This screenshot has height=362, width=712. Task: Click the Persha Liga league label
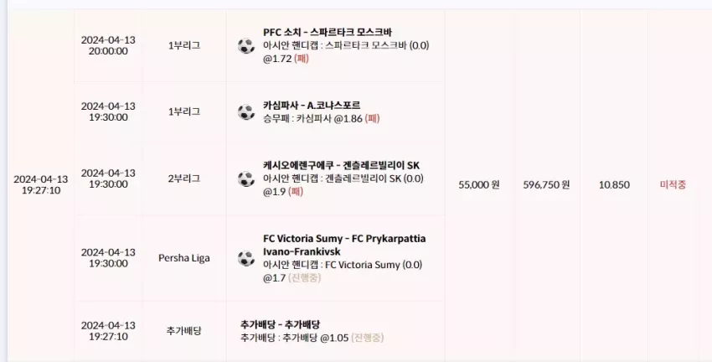184,258
